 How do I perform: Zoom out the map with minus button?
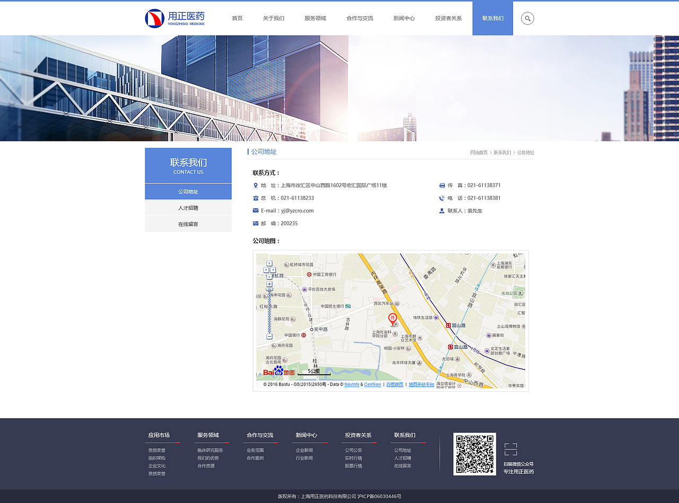tap(269, 336)
